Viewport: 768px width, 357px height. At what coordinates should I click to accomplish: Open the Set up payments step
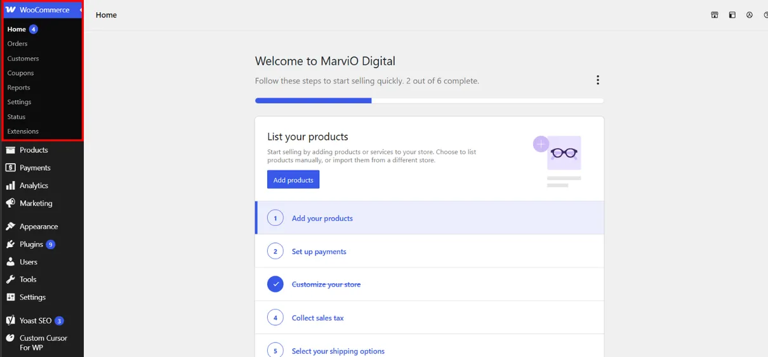tap(430, 251)
